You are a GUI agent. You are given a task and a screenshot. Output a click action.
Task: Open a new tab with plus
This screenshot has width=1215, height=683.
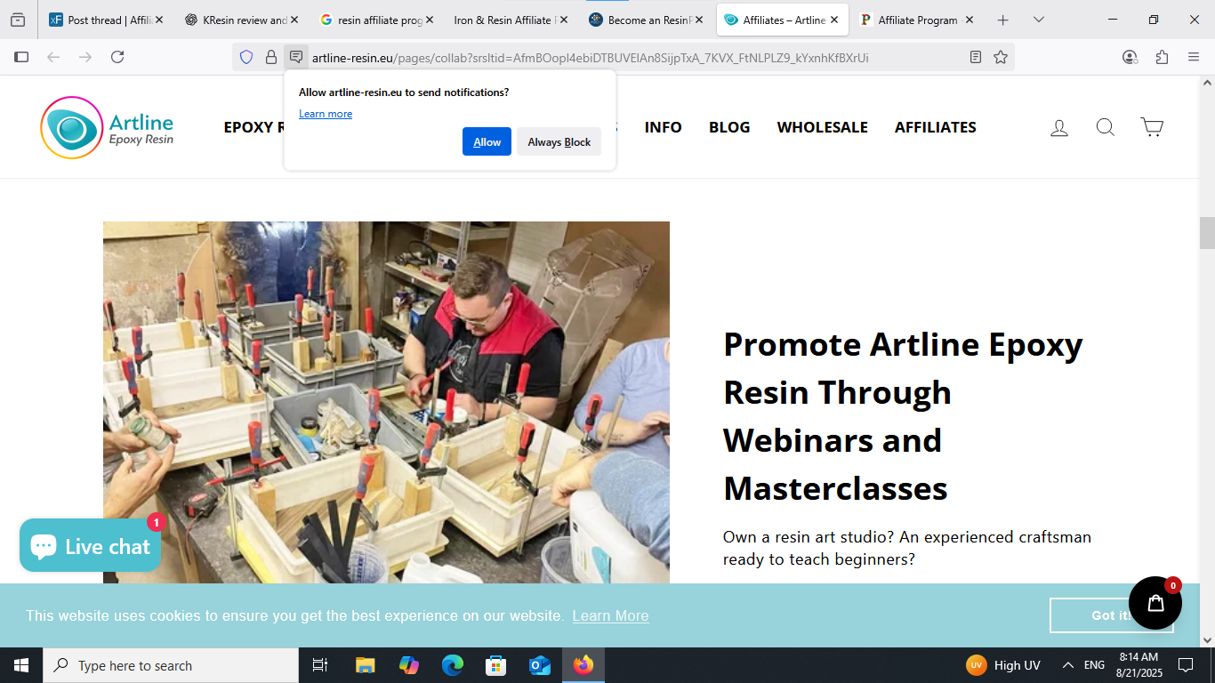(1002, 20)
